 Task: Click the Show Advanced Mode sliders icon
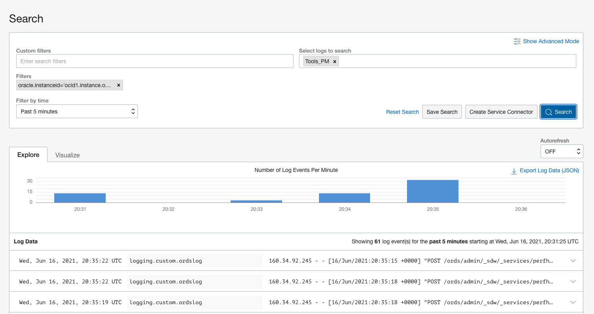(517, 41)
